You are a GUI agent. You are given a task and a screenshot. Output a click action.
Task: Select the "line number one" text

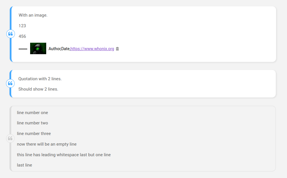32,113
